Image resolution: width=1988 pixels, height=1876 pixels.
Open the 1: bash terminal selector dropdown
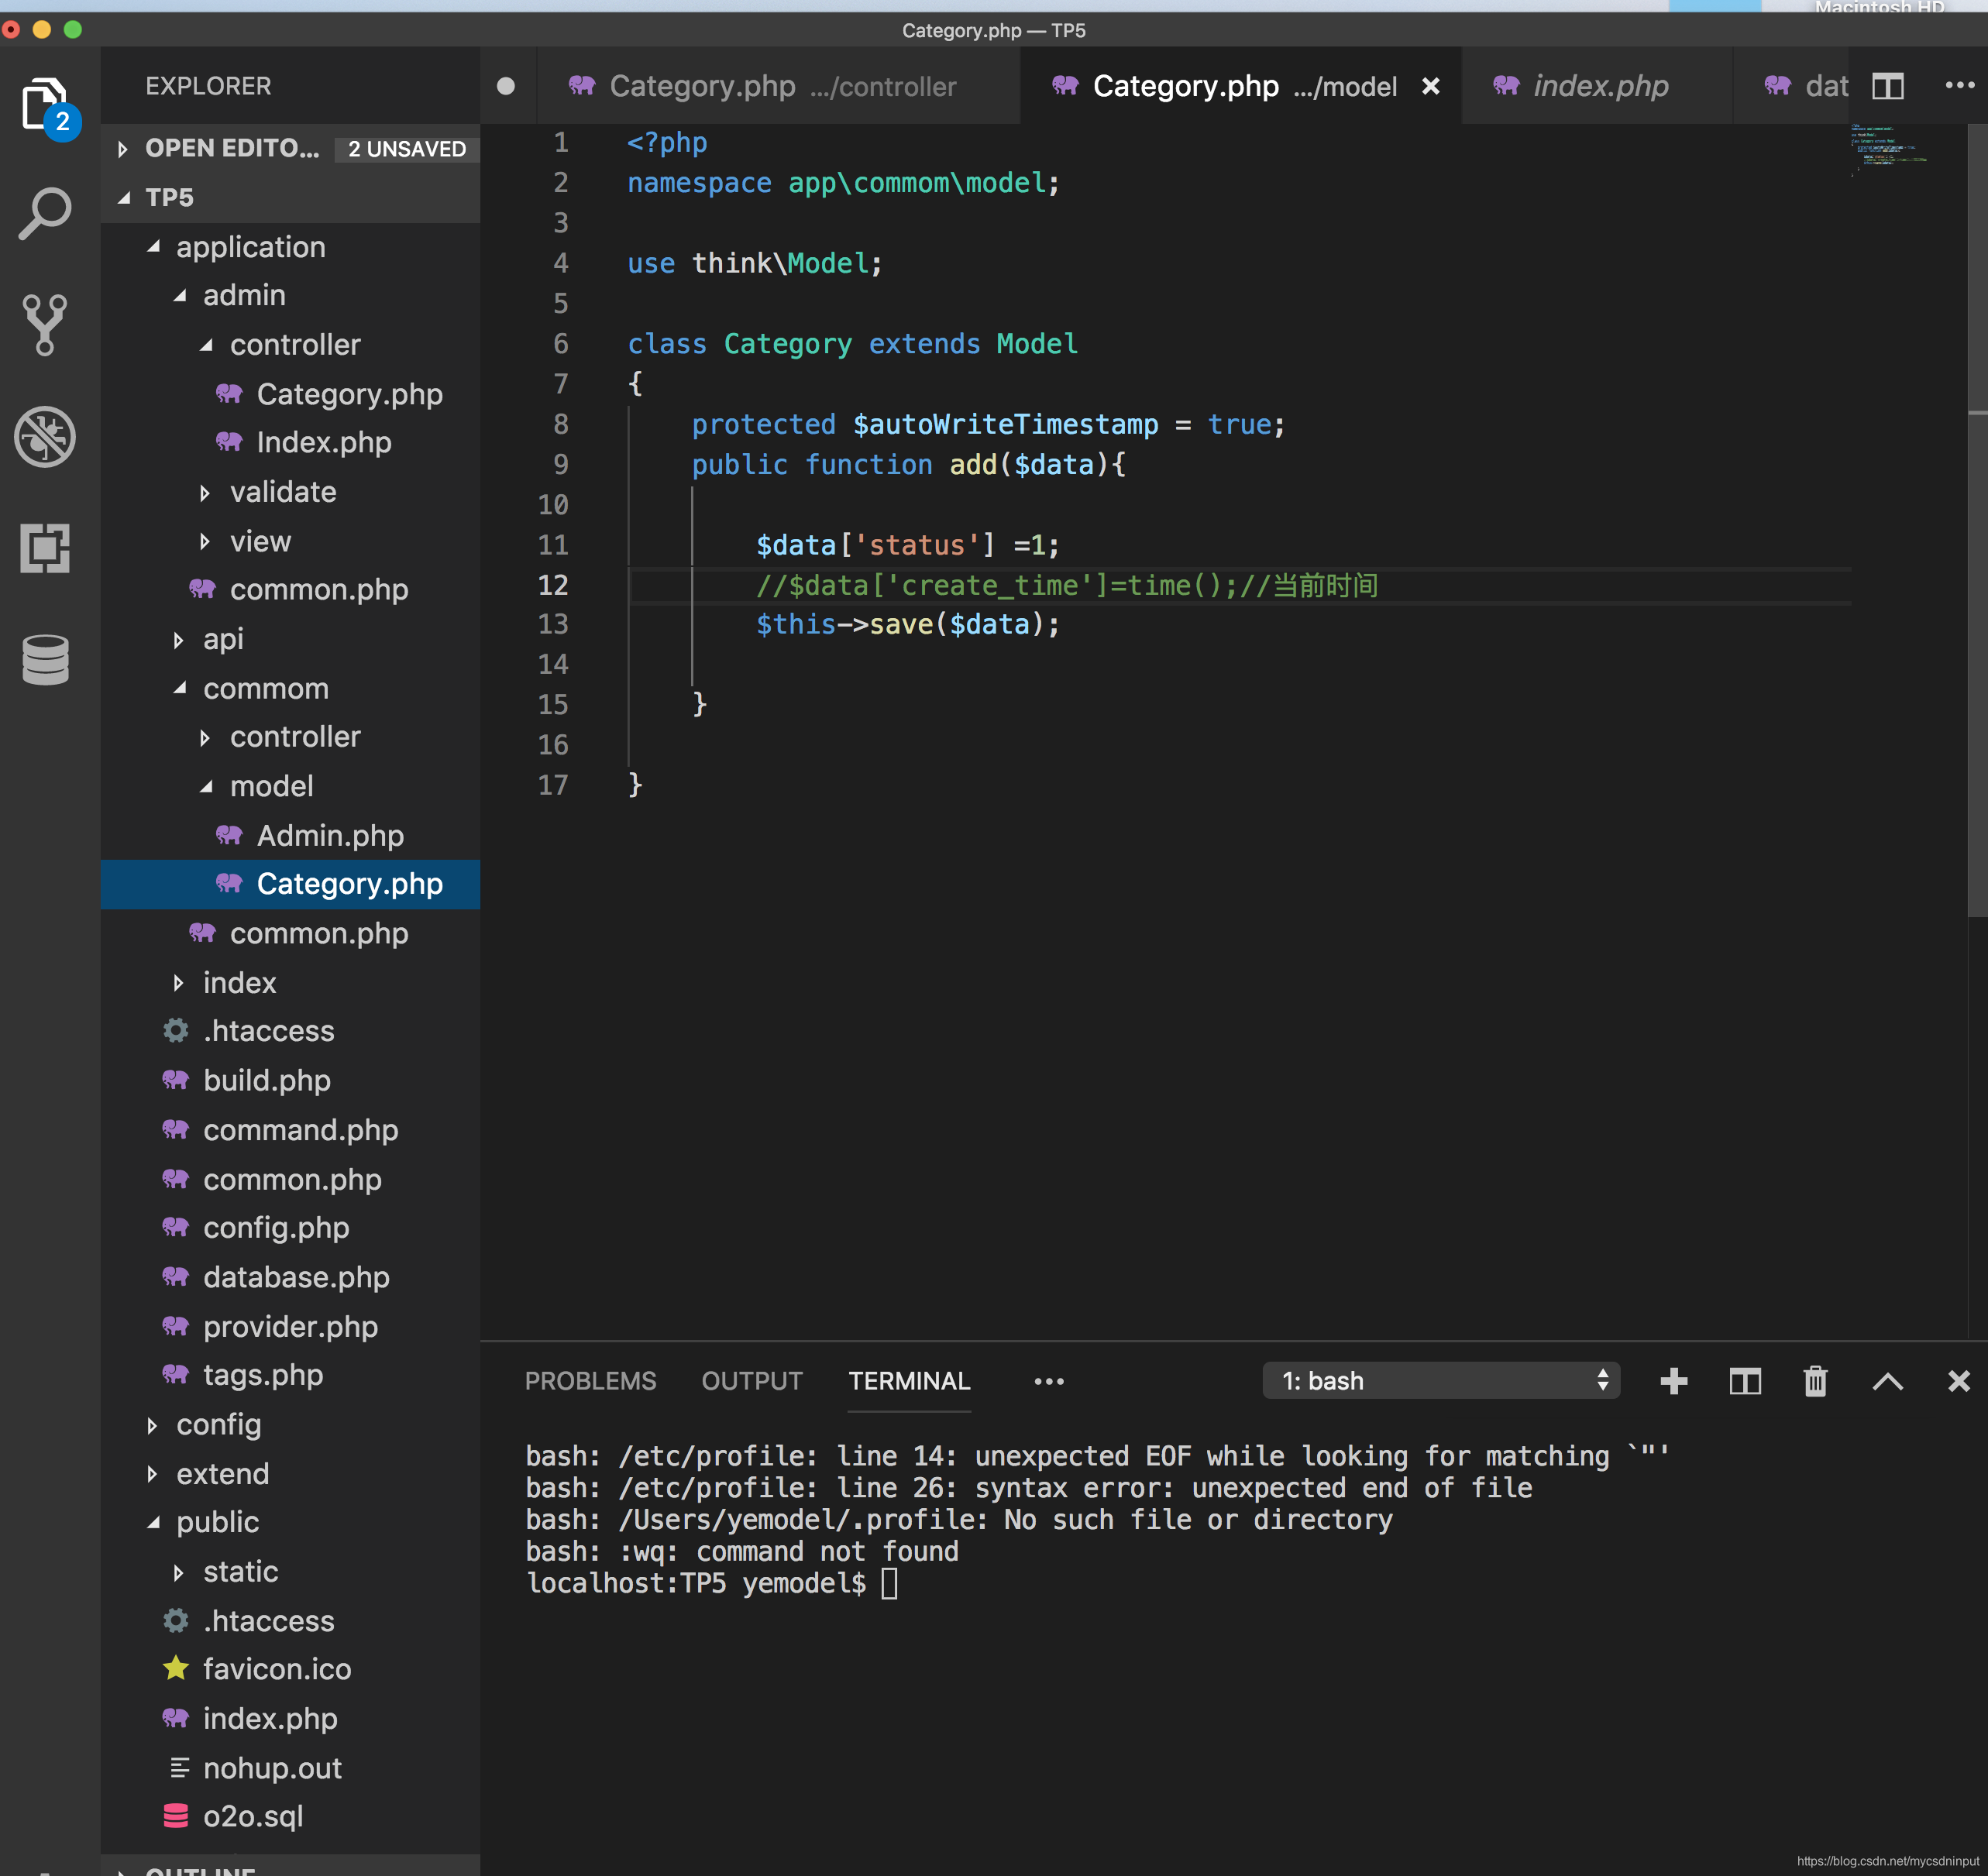click(x=1440, y=1381)
